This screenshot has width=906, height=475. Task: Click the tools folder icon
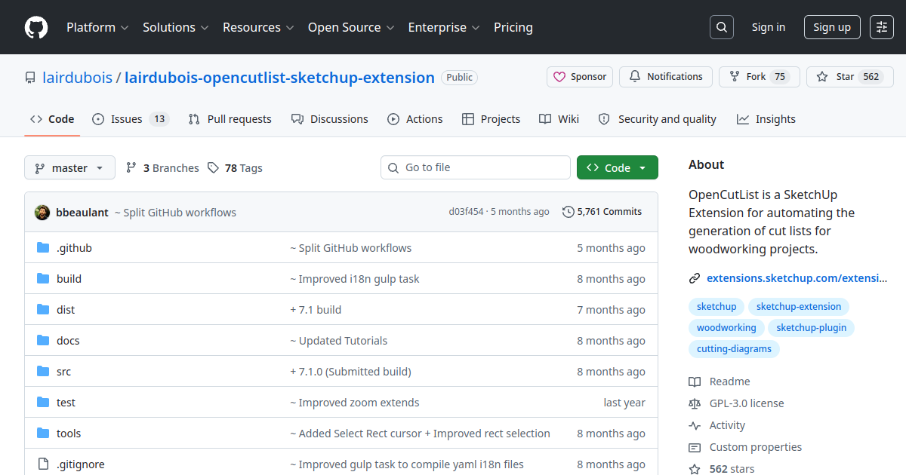pos(43,434)
